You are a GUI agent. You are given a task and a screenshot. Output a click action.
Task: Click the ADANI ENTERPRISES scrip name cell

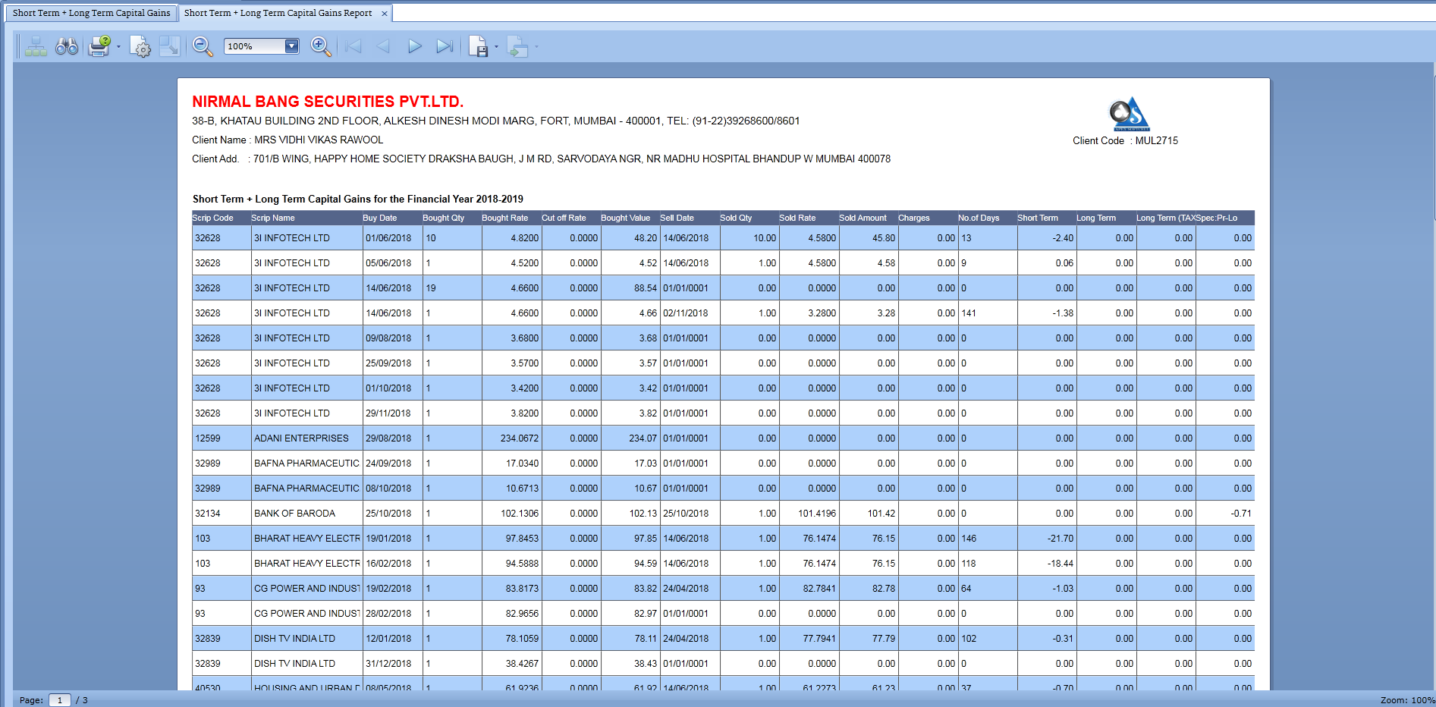click(301, 438)
